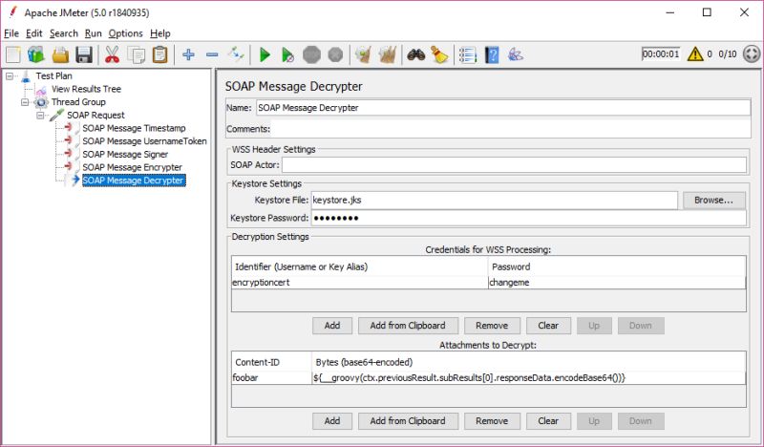Click Add from Clipboard under Credentials
Screen dimensions: 764x447
408,326
